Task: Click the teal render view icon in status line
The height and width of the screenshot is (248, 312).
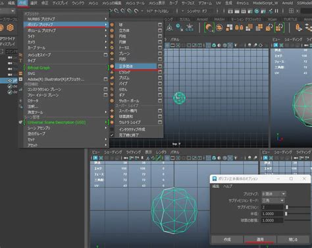Action: (257, 11)
